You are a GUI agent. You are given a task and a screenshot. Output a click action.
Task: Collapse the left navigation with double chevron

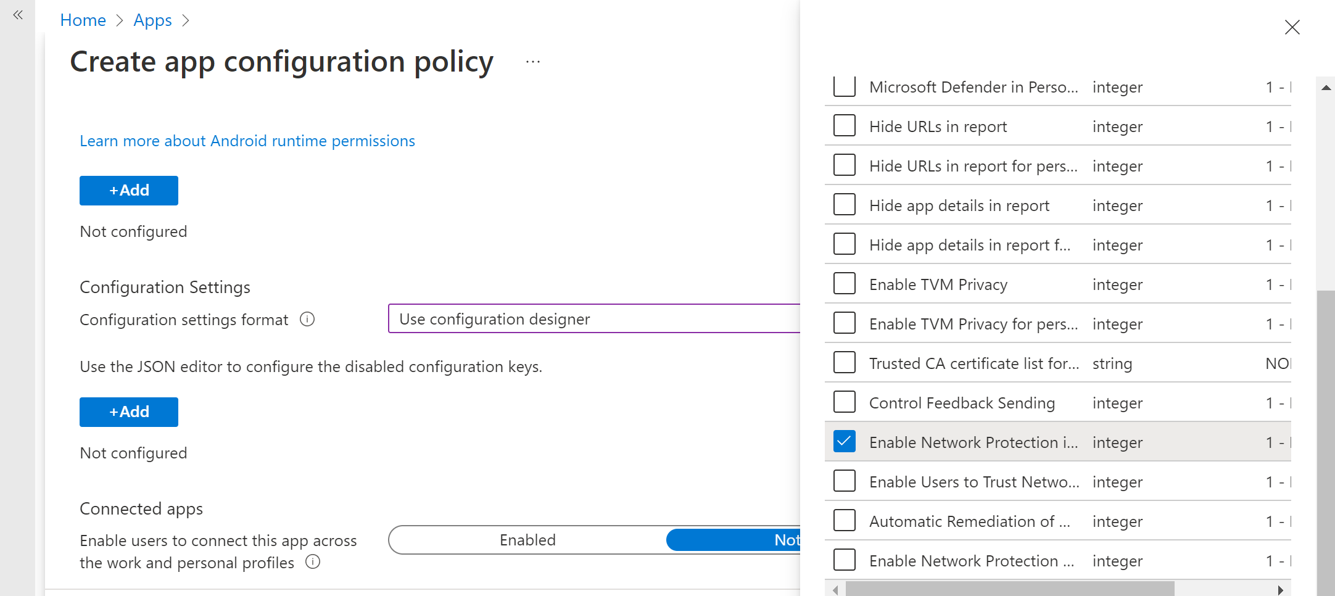click(x=18, y=15)
